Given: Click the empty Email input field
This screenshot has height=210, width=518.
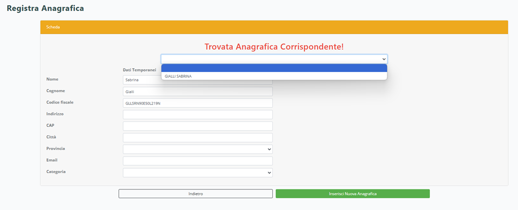Looking at the screenshot, I should (x=198, y=161).
